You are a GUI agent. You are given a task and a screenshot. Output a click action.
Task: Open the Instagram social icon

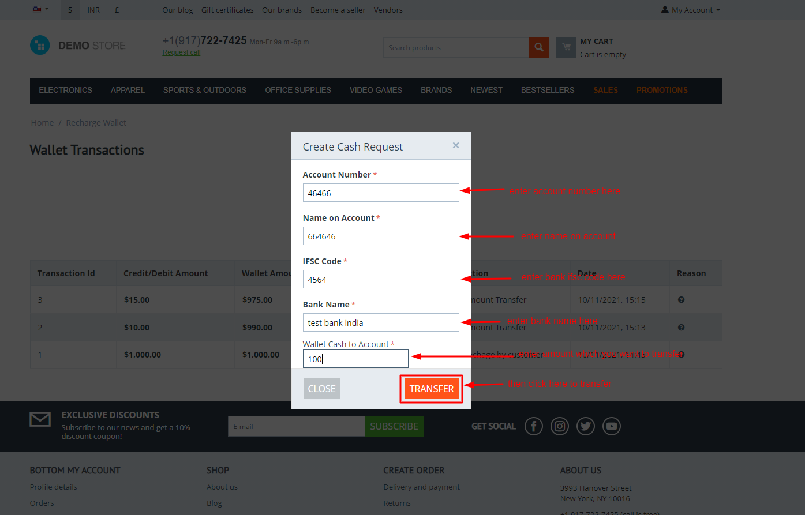pyautogui.click(x=559, y=426)
